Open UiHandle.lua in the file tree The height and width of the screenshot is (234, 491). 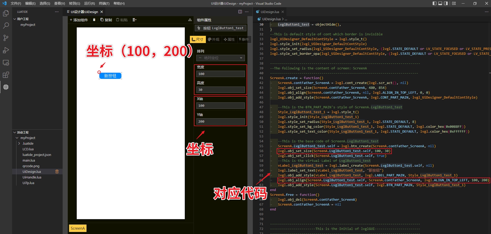(x=32, y=177)
